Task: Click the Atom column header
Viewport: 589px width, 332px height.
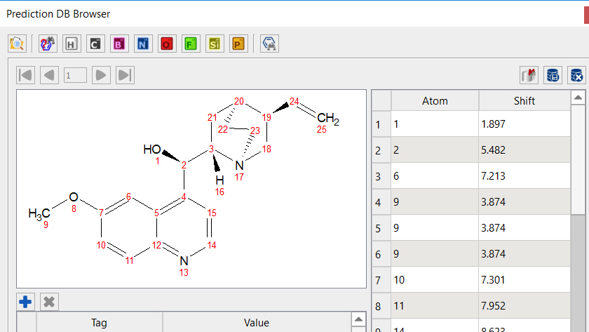Action: click(x=435, y=101)
